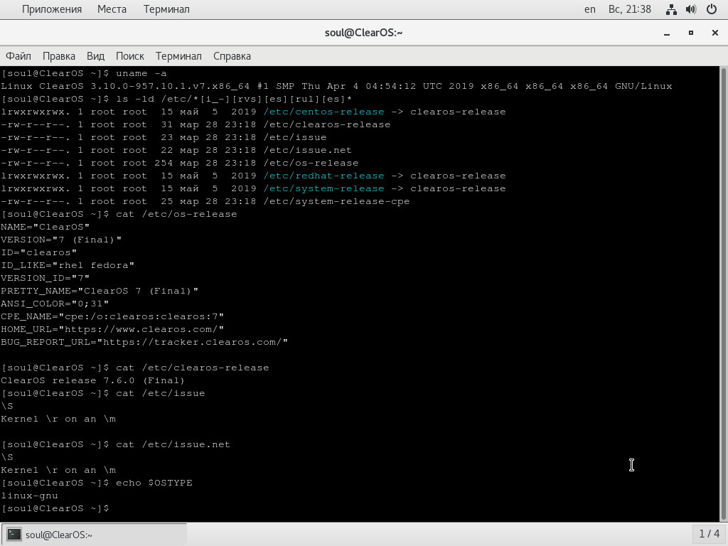
Task: Open the power icon in top panel
Action: click(x=711, y=9)
